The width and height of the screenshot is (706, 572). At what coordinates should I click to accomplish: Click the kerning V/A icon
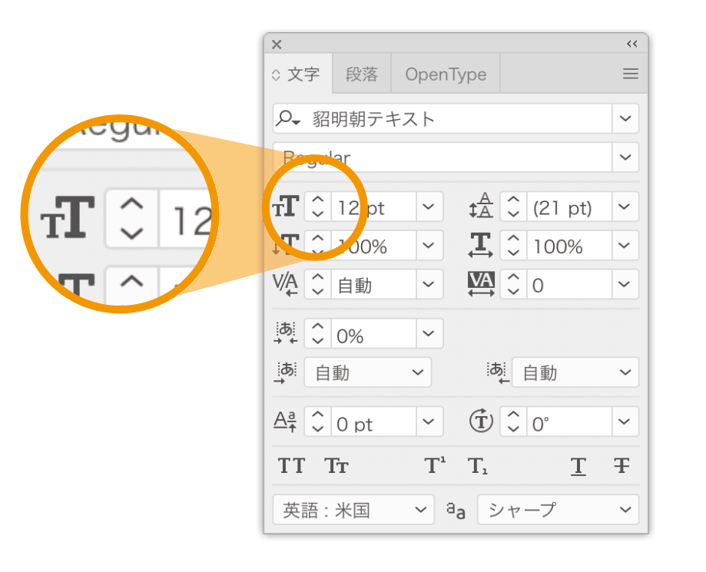coord(286,284)
